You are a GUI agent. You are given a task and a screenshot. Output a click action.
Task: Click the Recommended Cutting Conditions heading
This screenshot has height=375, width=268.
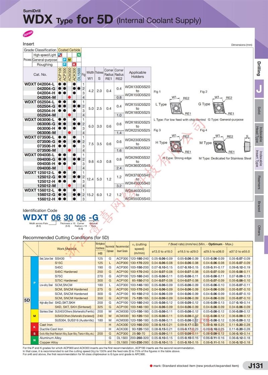point(66,237)
